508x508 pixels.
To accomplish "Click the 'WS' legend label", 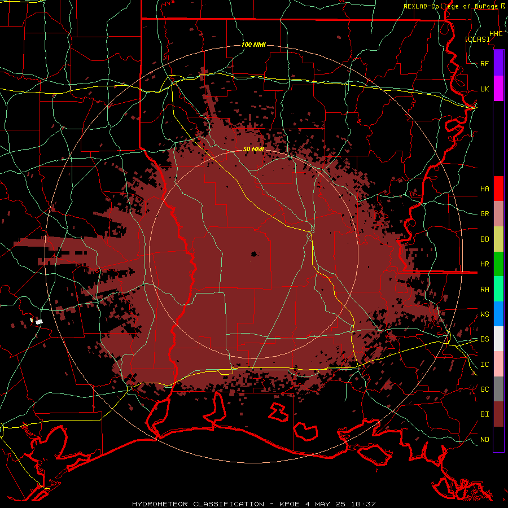I will (x=484, y=314).
